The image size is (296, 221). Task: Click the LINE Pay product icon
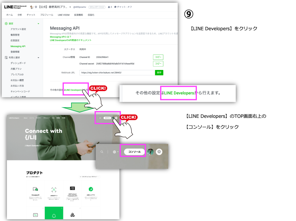(35, 215)
